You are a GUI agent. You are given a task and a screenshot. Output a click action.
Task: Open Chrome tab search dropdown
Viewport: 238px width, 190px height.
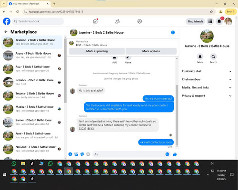point(3,4)
